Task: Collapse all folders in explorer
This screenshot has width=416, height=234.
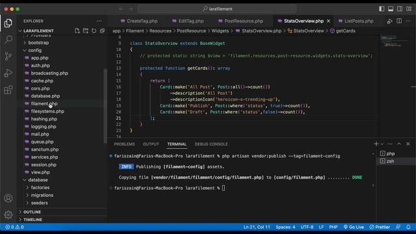Action: tap(102, 31)
